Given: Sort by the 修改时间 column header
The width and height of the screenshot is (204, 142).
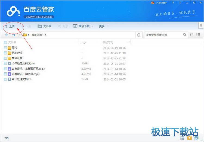Looking at the screenshot, I should click(108, 42).
